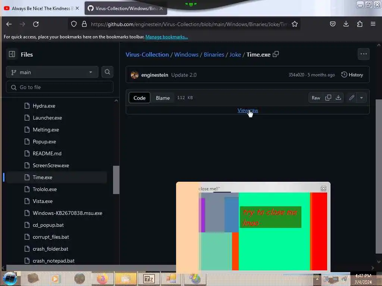Switch to the Blame view tab
Viewport: 382px width, 286px height.
point(163,98)
